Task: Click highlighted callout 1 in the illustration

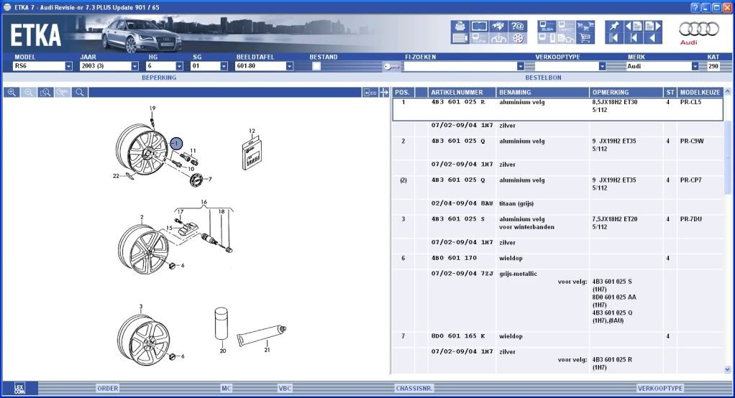Action: tap(176, 143)
